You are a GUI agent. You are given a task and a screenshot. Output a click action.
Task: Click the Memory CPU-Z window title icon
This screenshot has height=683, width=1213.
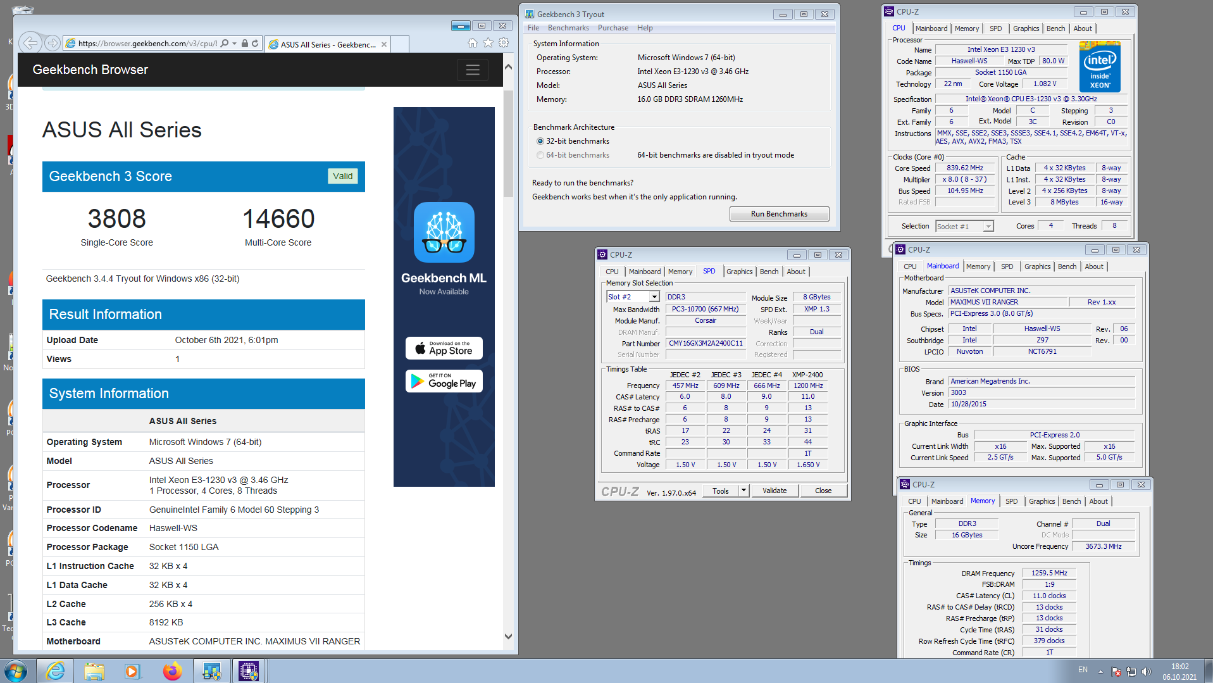(905, 484)
